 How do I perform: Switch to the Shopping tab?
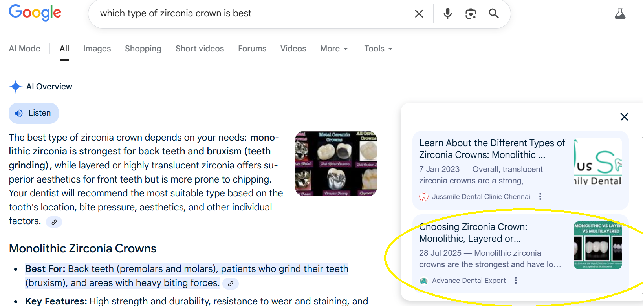[143, 49]
